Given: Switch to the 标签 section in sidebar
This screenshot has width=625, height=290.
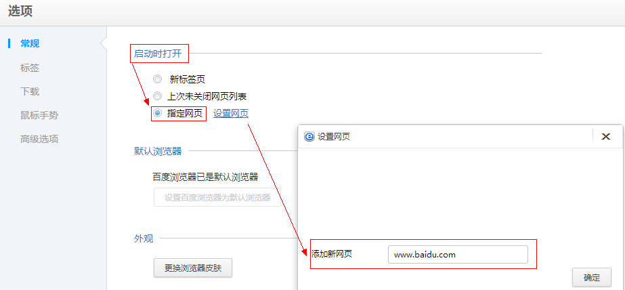Looking at the screenshot, I should click(x=30, y=67).
